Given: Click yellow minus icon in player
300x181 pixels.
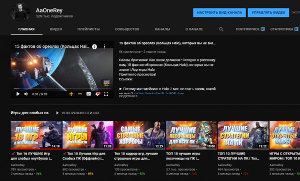Looking at the screenshot, I should 80,94.
